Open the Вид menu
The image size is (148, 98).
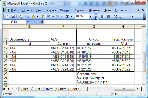pyautogui.click(x=39, y=10)
